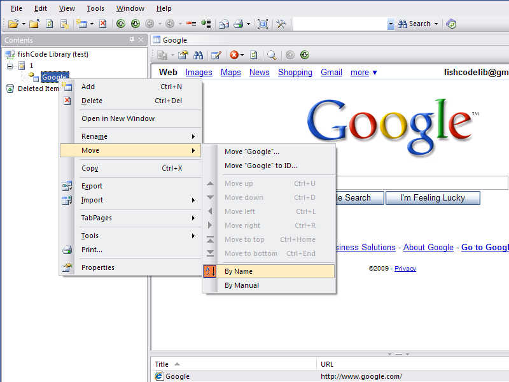Open the TabPages submenu

tap(131, 218)
